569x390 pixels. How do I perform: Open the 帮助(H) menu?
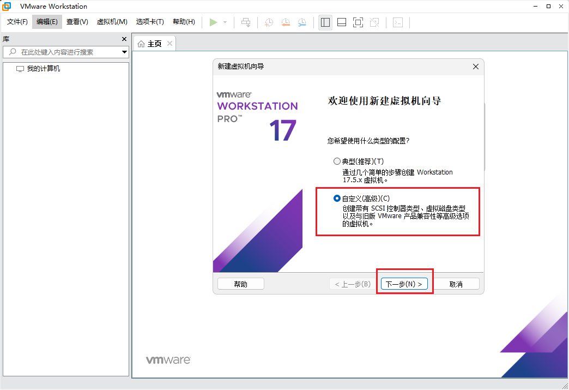tap(184, 22)
